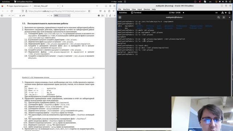Open the PDF zoom level dropdown
Screen dimensions: 233x131
(62, 15)
